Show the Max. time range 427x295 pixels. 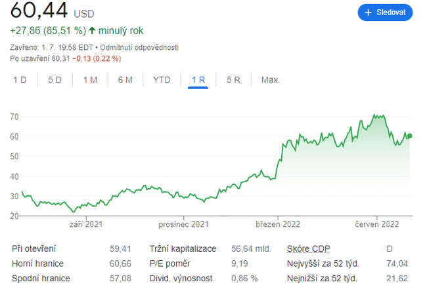pyautogui.click(x=270, y=80)
